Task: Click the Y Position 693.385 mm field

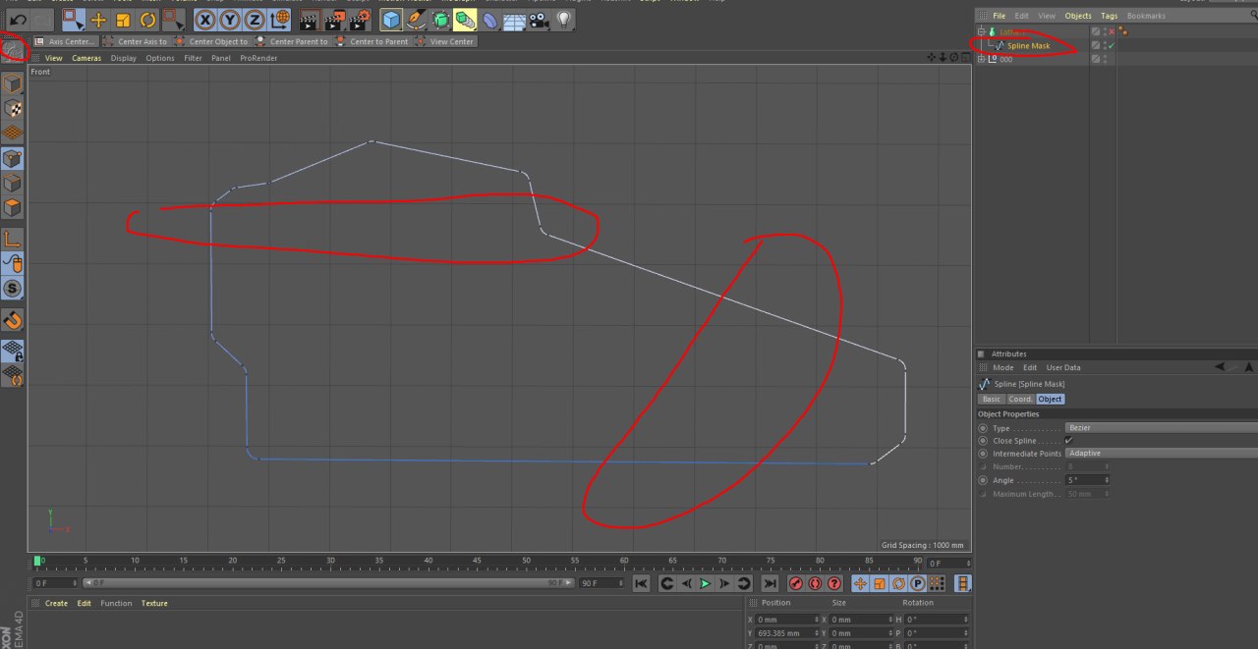Action: [786, 632]
